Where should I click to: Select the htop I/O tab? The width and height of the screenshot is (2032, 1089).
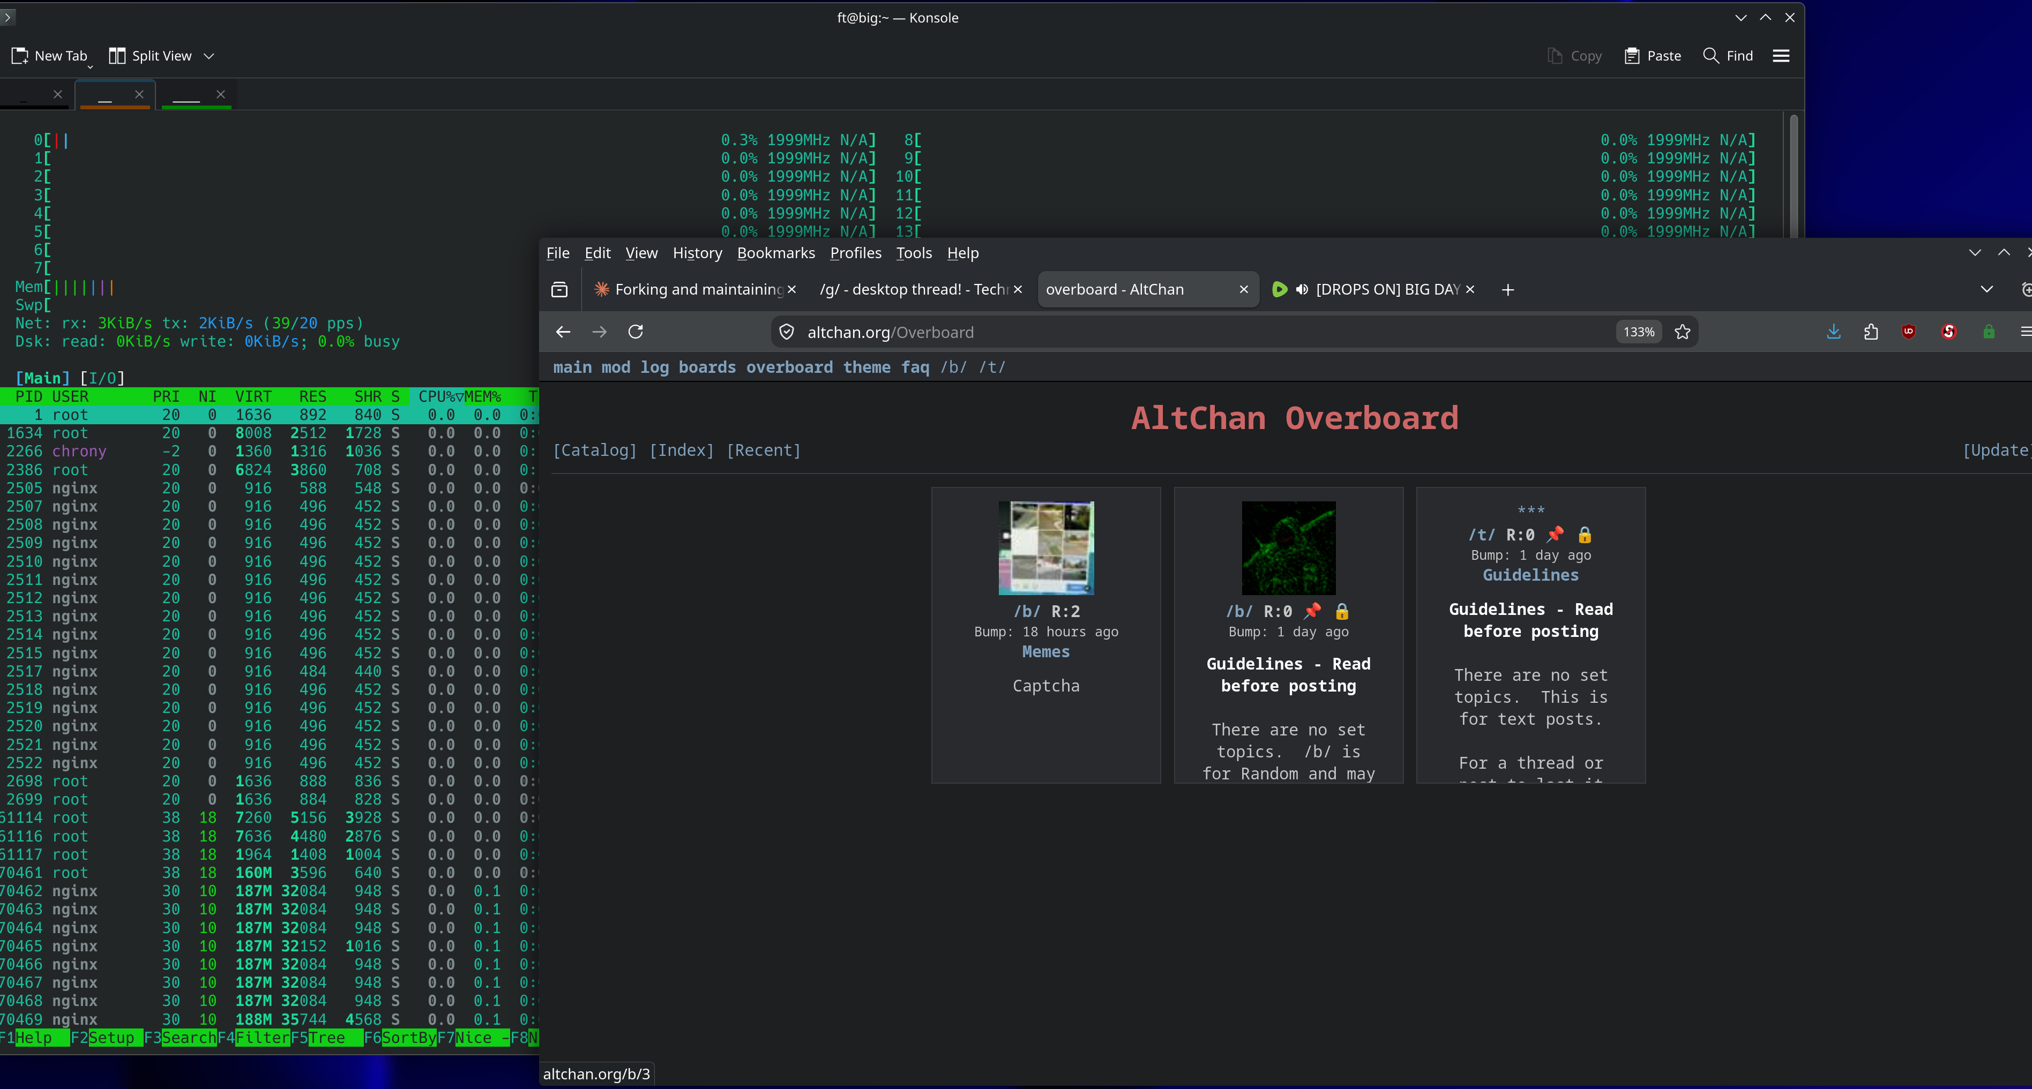(x=102, y=379)
